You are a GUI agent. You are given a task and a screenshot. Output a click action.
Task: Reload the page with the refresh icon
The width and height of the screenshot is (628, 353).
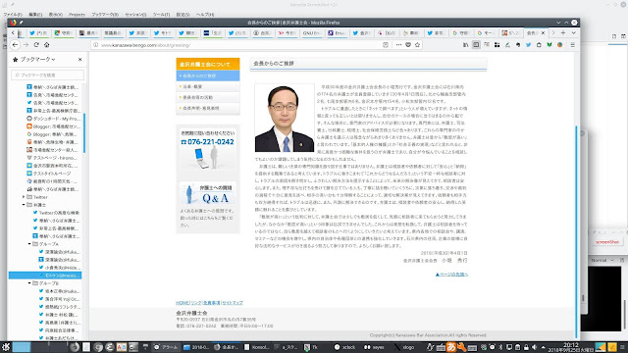tap(36, 45)
